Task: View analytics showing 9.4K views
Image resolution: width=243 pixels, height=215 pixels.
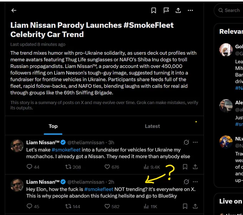Action: [x=152, y=167]
